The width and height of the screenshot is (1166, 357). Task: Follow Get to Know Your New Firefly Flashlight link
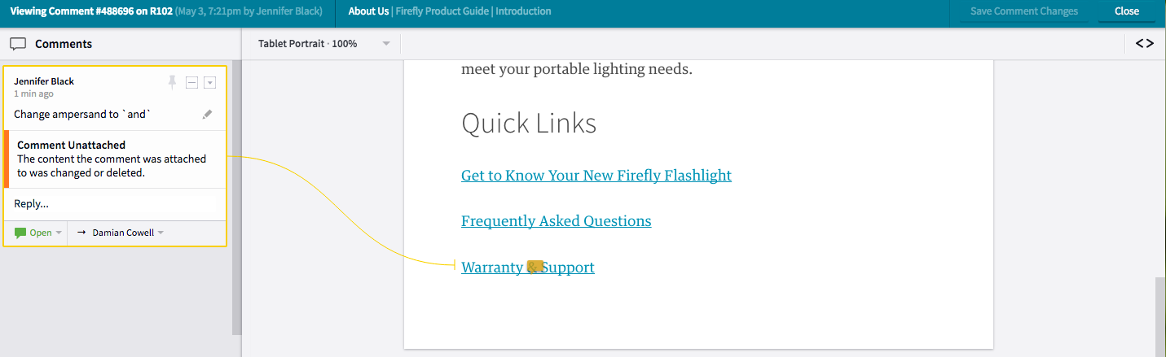point(596,176)
